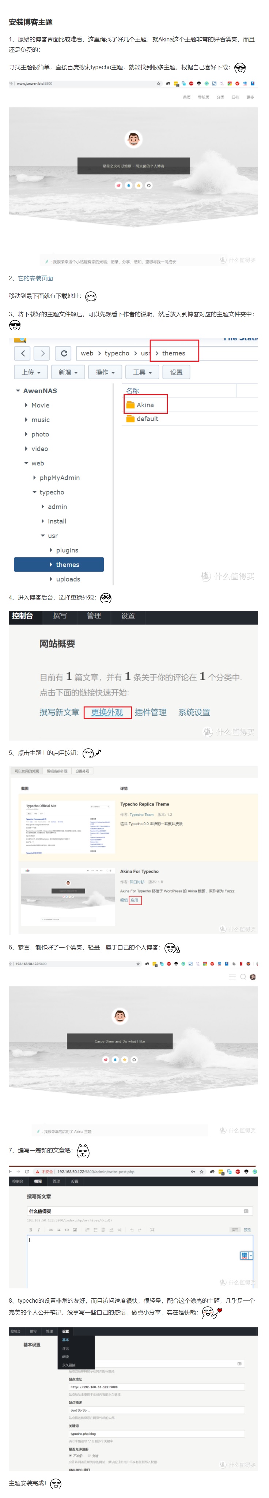This screenshot has width=269, height=1498.
Task: Open the 设置外观 tab
Action: (x=82, y=772)
